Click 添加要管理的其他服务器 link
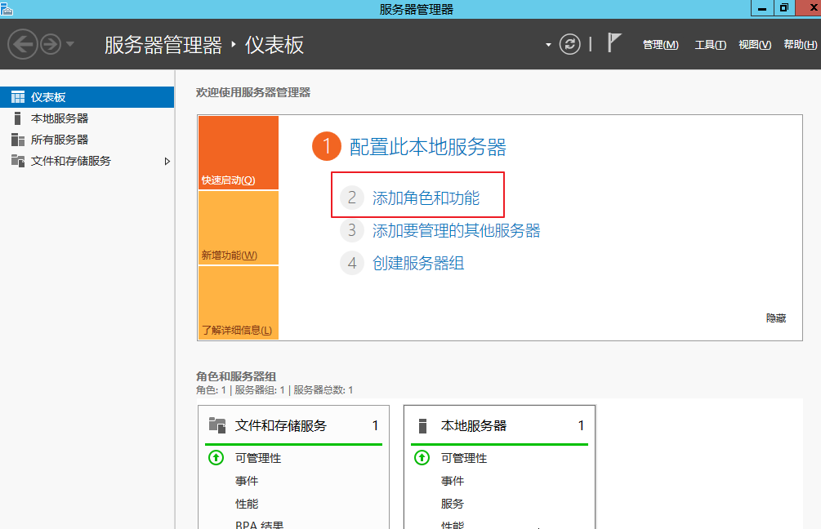 [x=456, y=230]
